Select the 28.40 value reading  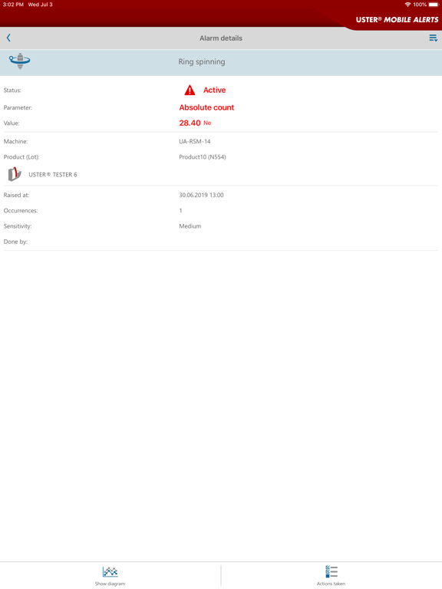(x=190, y=123)
